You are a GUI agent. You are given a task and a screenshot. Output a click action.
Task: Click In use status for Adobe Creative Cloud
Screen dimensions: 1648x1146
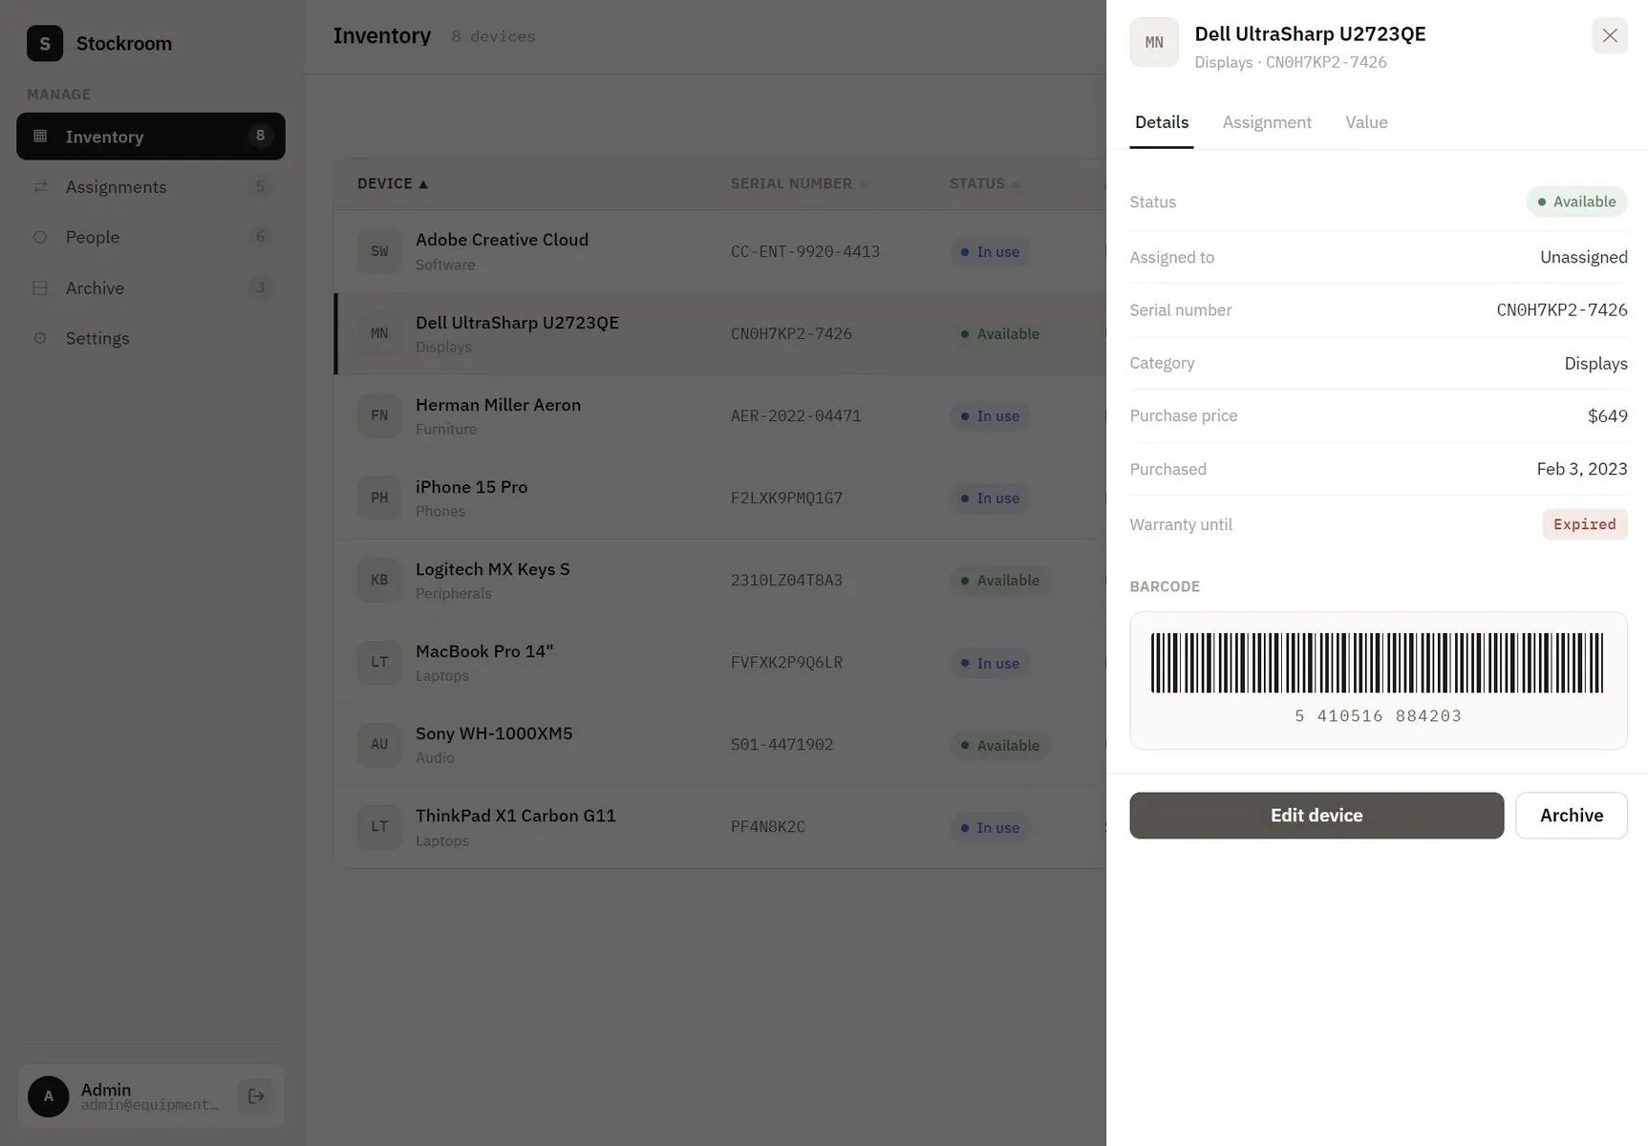pyautogui.click(x=990, y=252)
